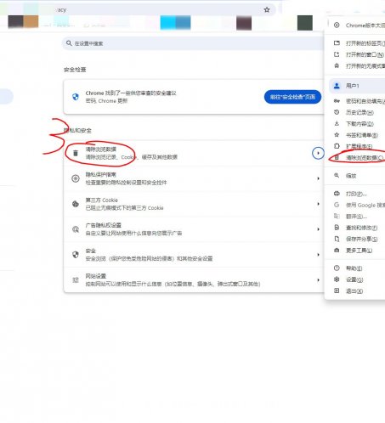Open the 用户1 profile menu entry

(357, 86)
